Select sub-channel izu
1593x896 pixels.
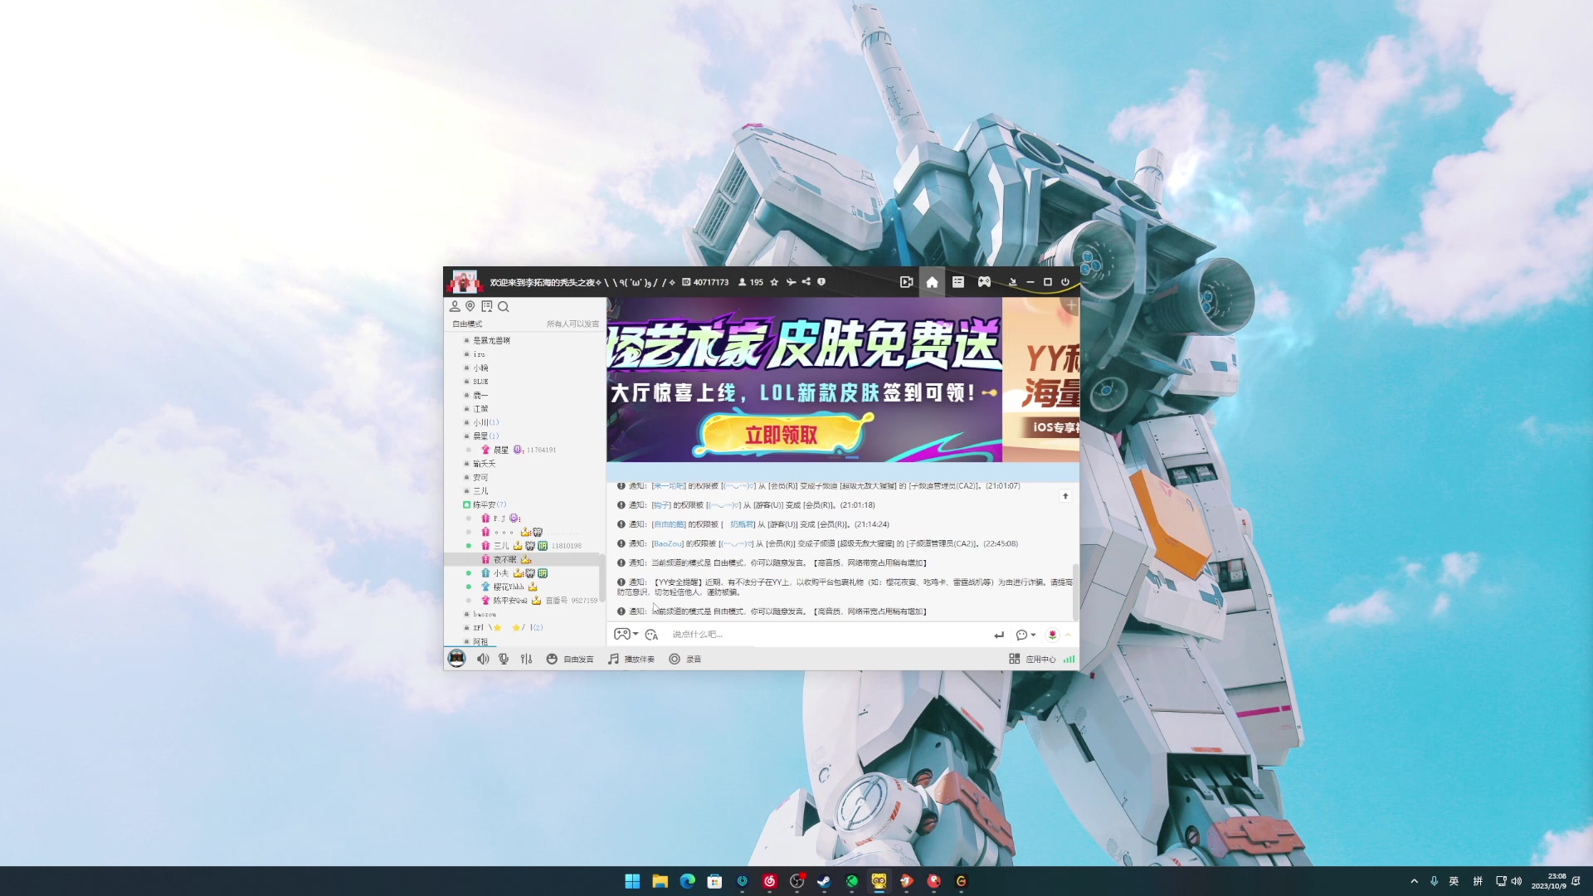(479, 354)
